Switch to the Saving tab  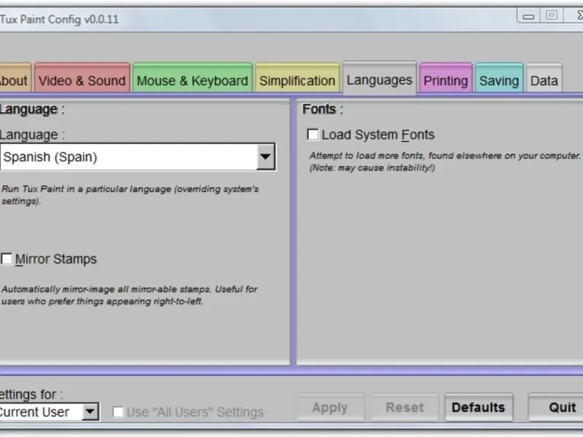click(x=499, y=78)
